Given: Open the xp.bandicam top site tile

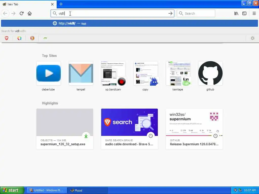Looking at the screenshot, I should [113, 73].
